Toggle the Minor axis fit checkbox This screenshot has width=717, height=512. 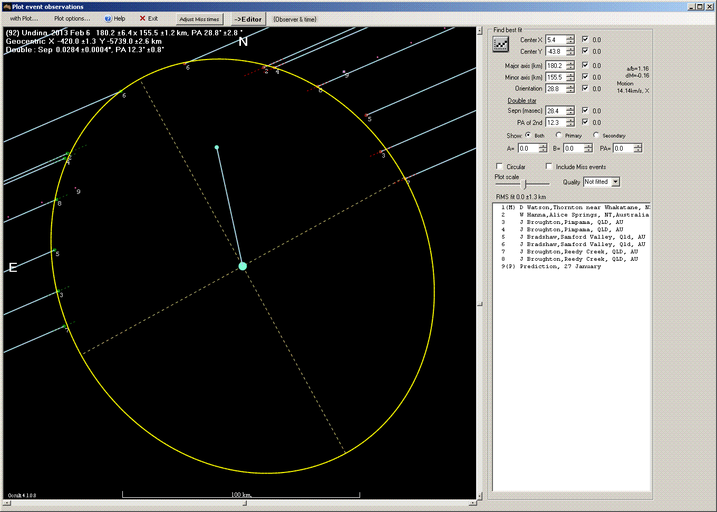pyautogui.click(x=585, y=76)
